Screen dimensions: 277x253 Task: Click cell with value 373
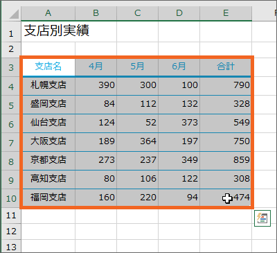179,123
